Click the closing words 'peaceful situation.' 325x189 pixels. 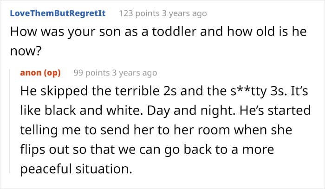76,169
